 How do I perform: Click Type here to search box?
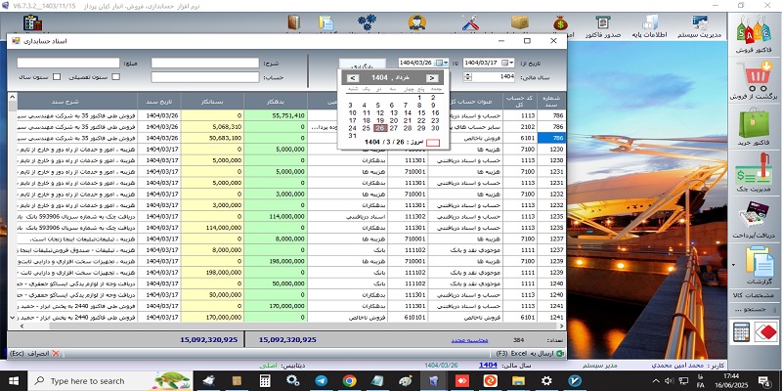(109, 381)
